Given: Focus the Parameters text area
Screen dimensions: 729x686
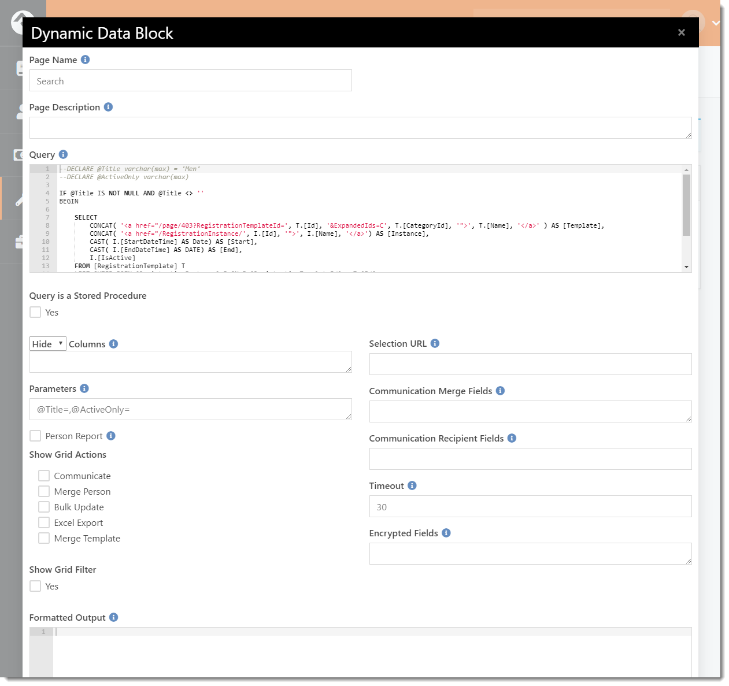Looking at the screenshot, I should pyautogui.click(x=191, y=409).
